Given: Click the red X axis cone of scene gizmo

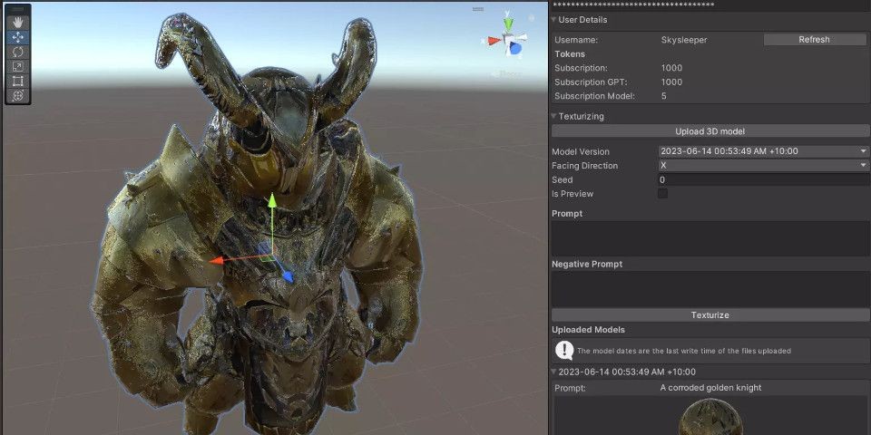Looking at the screenshot, I should (x=494, y=41).
